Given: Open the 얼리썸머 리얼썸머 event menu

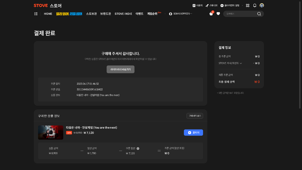Looking at the screenshot, I should 69,14.
